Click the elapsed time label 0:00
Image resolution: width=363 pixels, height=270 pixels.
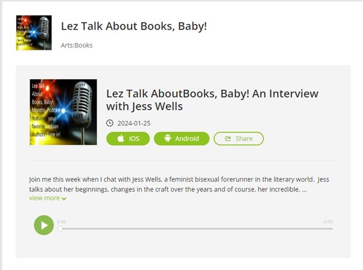pos(61,222)
